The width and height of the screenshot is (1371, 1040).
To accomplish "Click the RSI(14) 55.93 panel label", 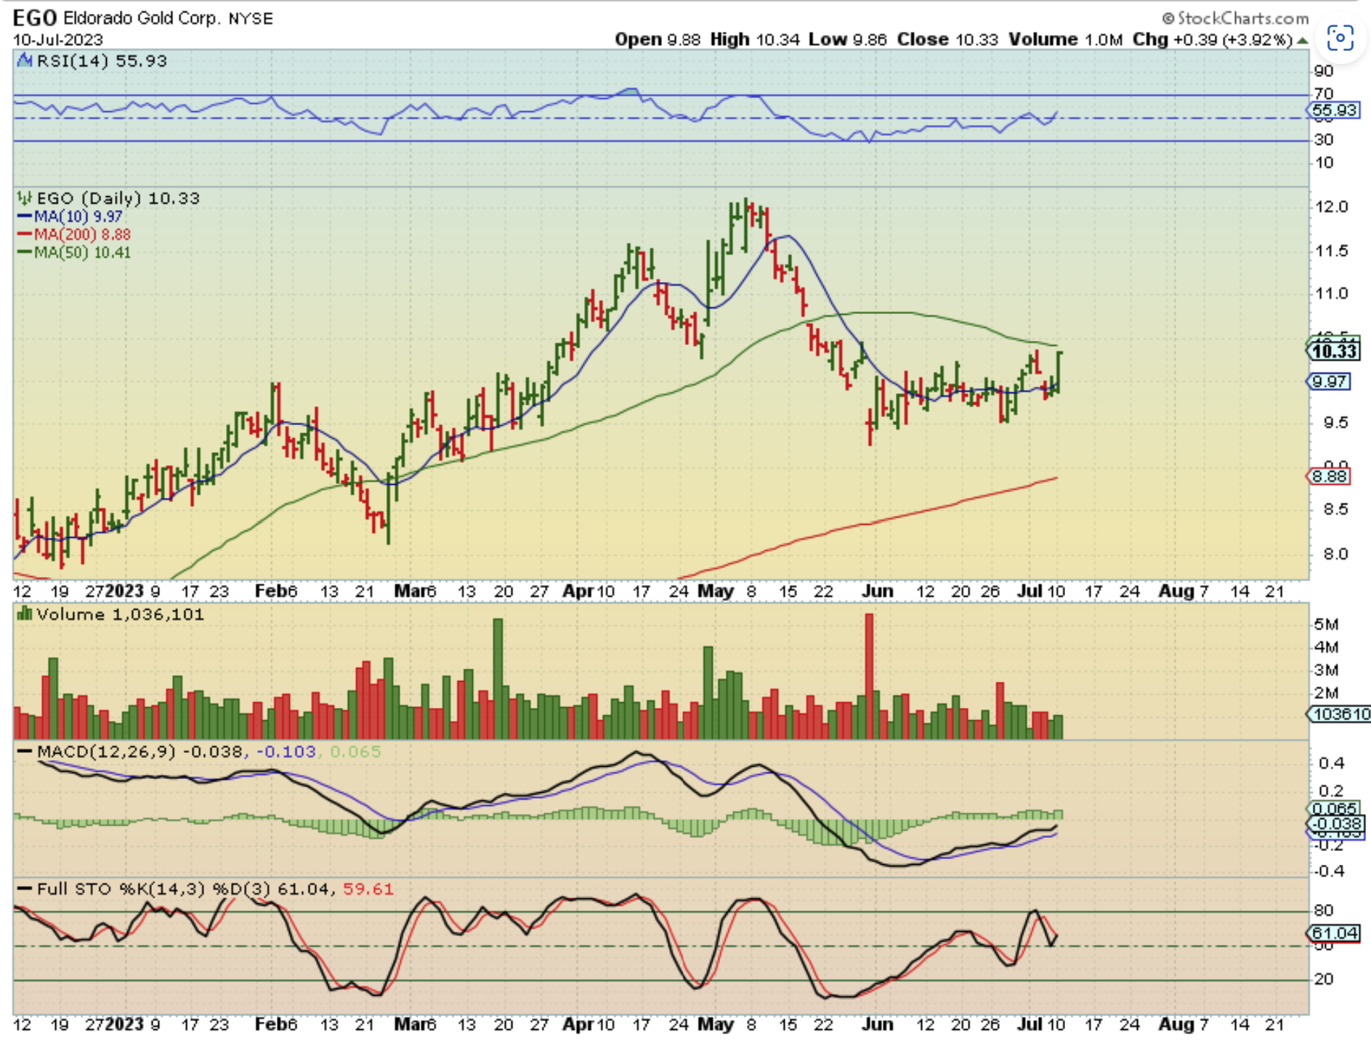I will point(102,61).
